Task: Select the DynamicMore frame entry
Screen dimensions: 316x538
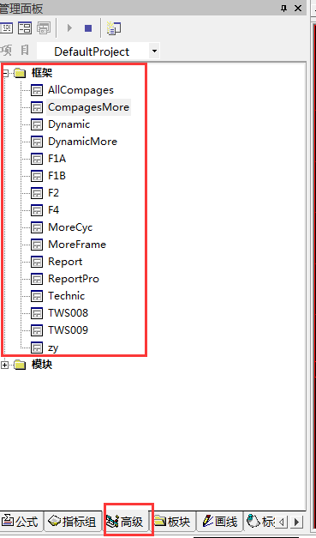Action: pyautogui.click(x=82, y=142)
